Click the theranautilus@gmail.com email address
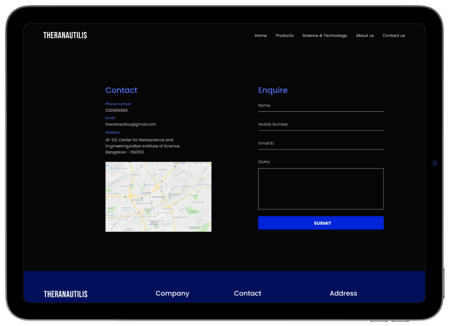 (131, 124)
